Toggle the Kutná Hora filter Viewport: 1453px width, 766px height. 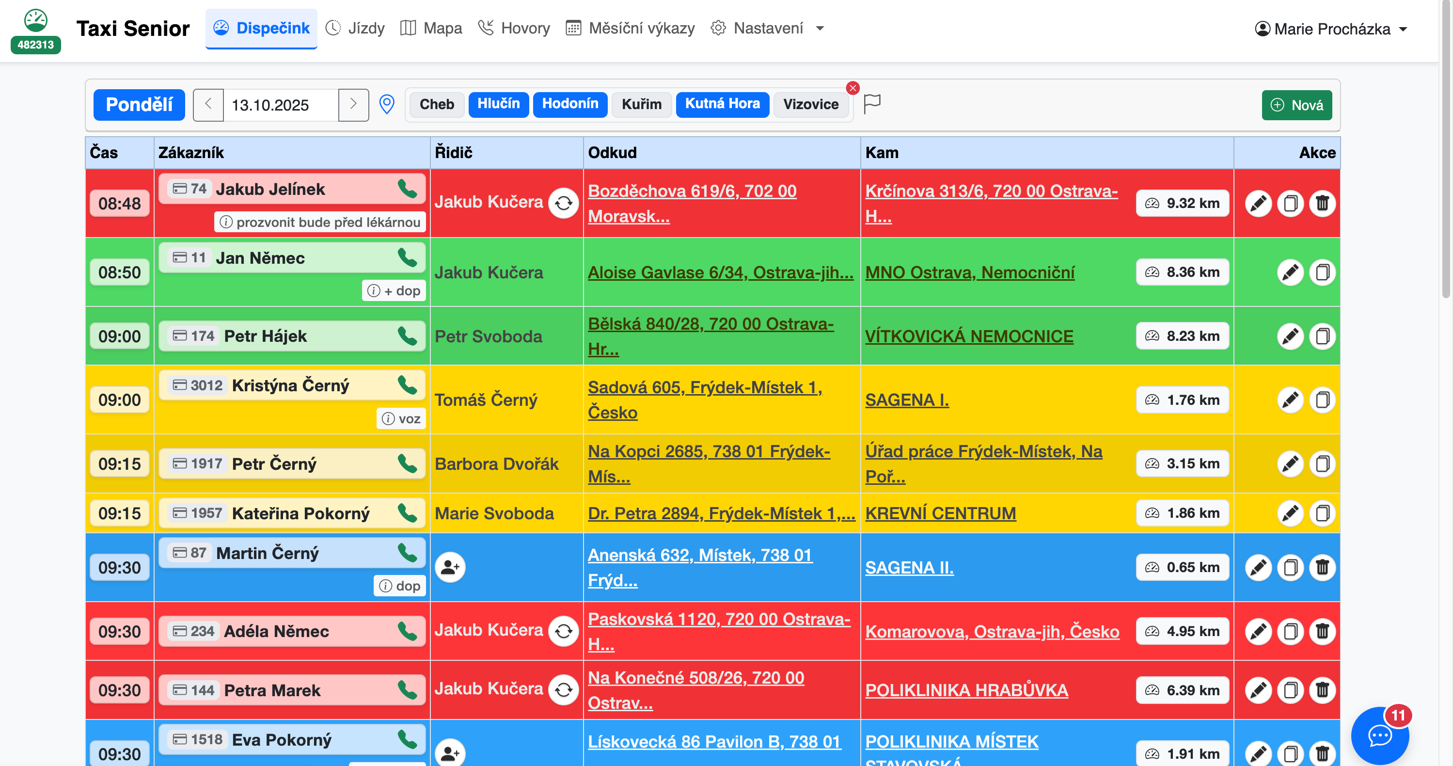tap(722, 104)
